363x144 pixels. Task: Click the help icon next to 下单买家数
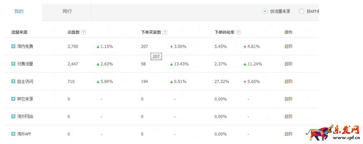pyautogui.click(x=165, y=33)
